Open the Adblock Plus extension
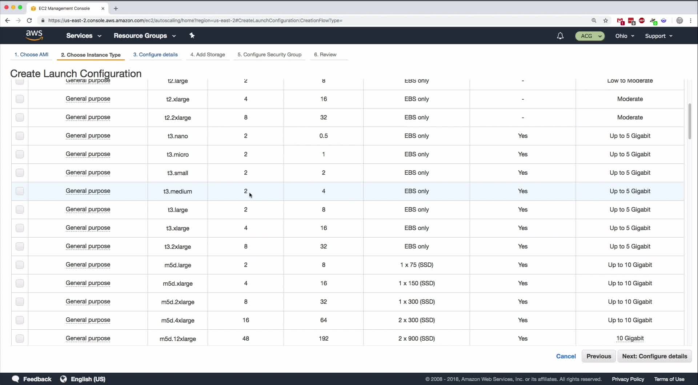Viewport: 698px width, 385px height. [x=642, y=20]
